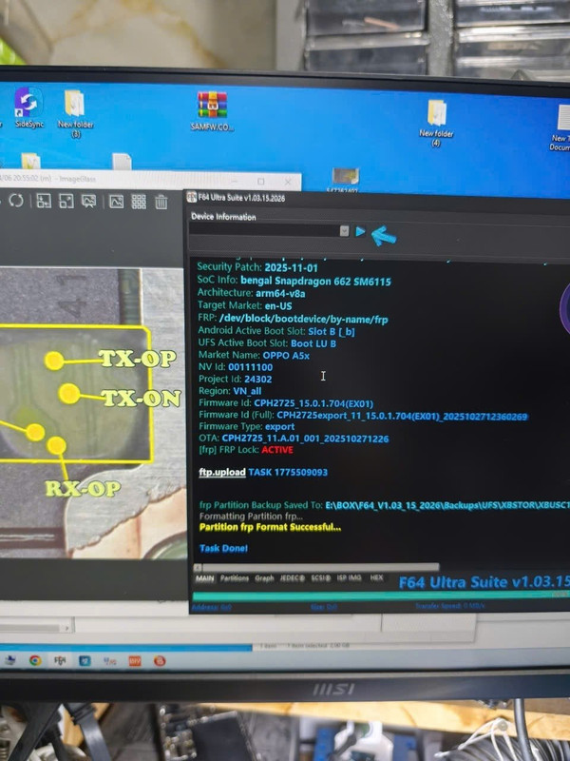Viewport: 570px width, 761px height.
Task: Open the HEX tab
Action: [x=376, y=577]
